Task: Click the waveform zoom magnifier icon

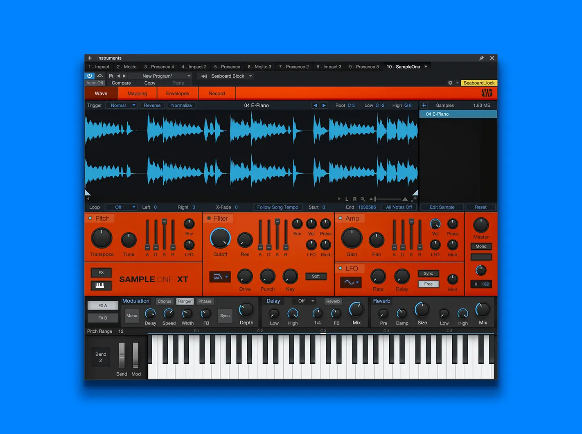Action: click(x=363, y=199)
